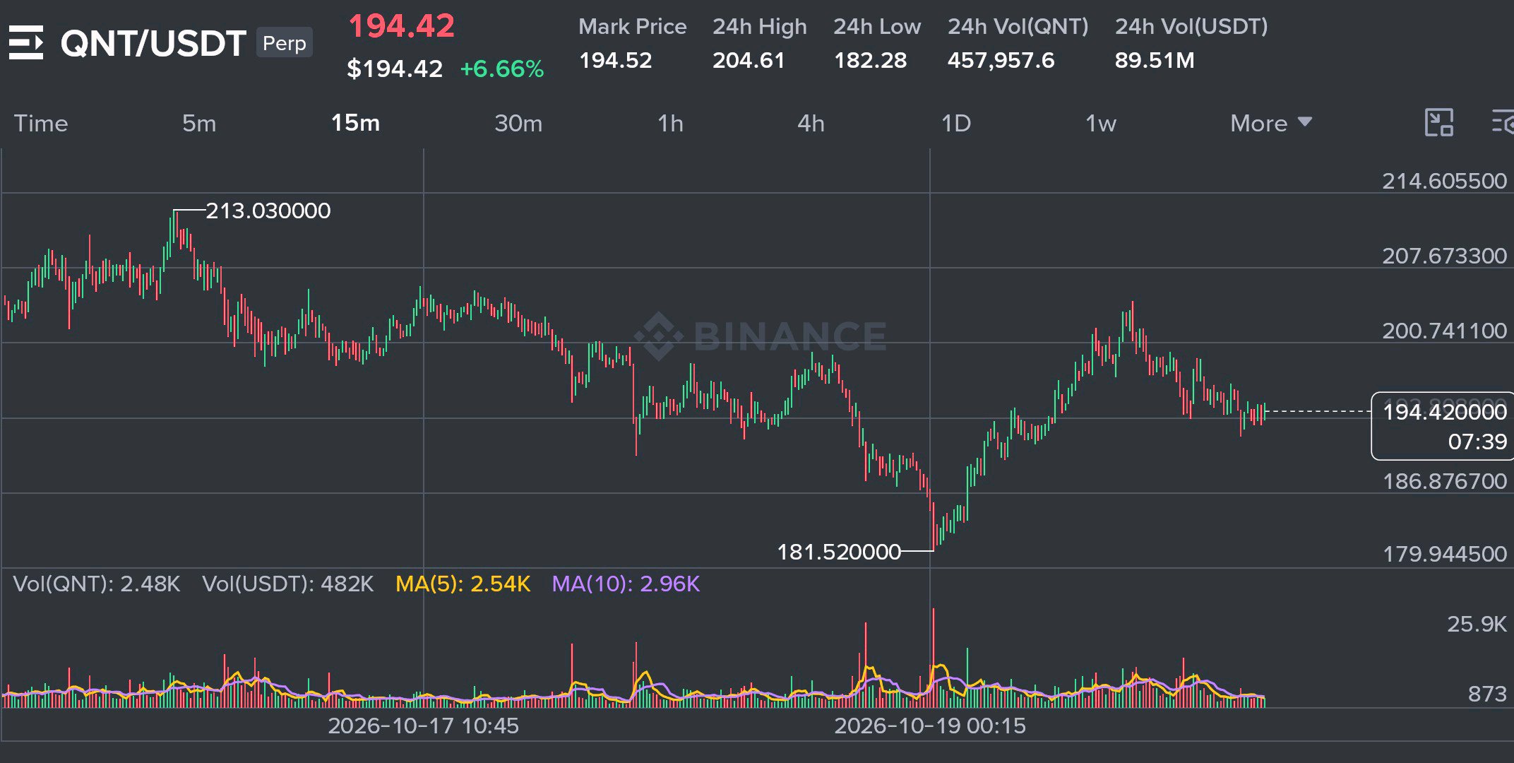Click the Perp contract badge
The image size is (1514, 763).
click(x=285, y=43)
